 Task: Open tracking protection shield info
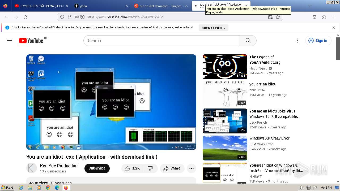(62, 17)
